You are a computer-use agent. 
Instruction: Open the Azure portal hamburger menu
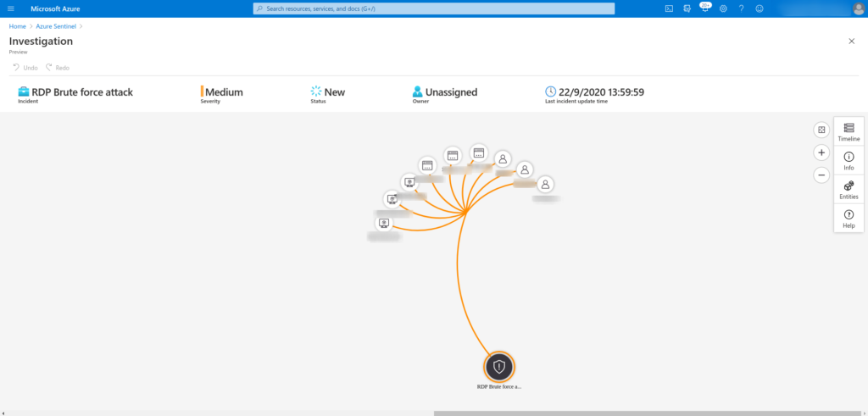pyautogui.click(x=11, y=8)
